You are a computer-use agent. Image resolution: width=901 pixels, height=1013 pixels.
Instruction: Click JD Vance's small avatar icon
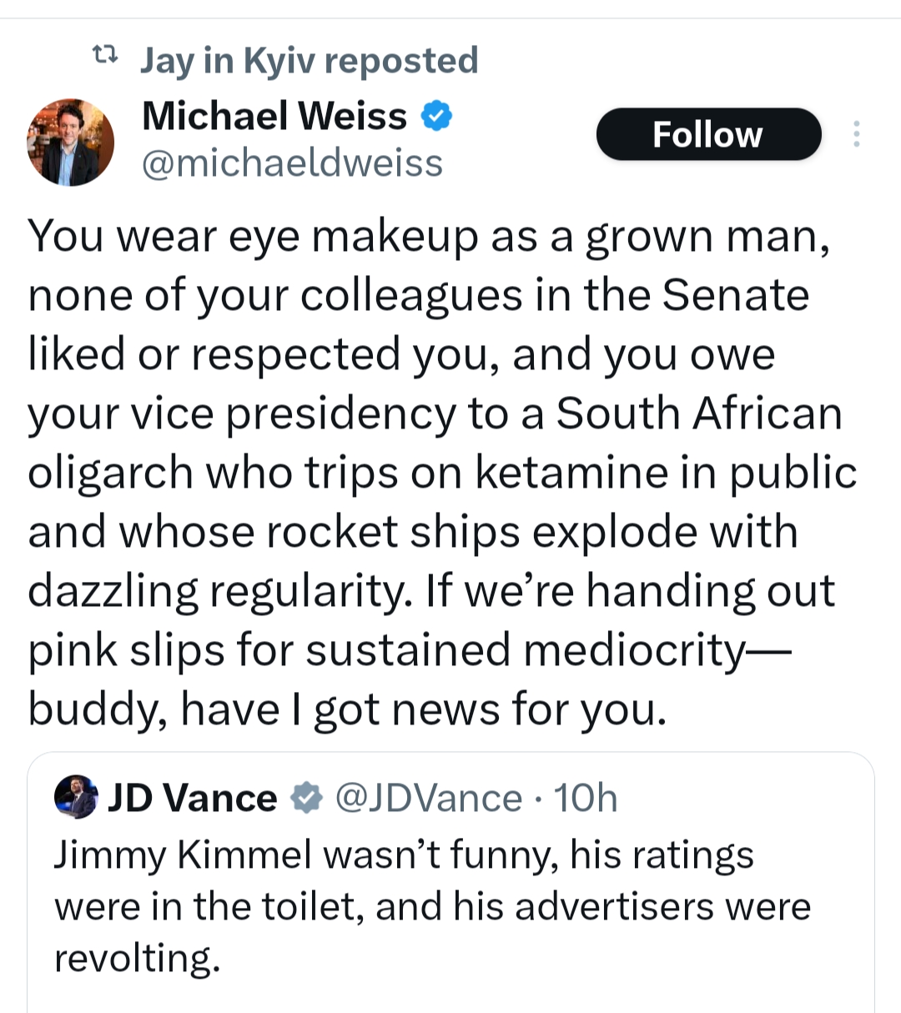pos(76,797)
